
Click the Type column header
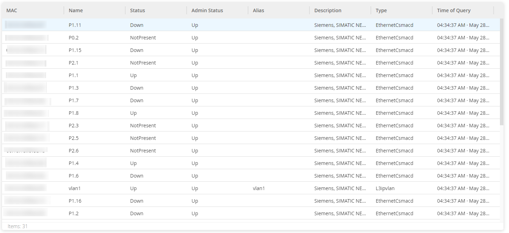pos(381,10)
